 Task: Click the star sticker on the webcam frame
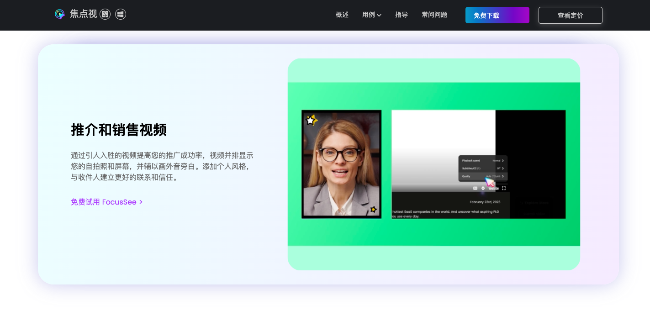[312, 120]
